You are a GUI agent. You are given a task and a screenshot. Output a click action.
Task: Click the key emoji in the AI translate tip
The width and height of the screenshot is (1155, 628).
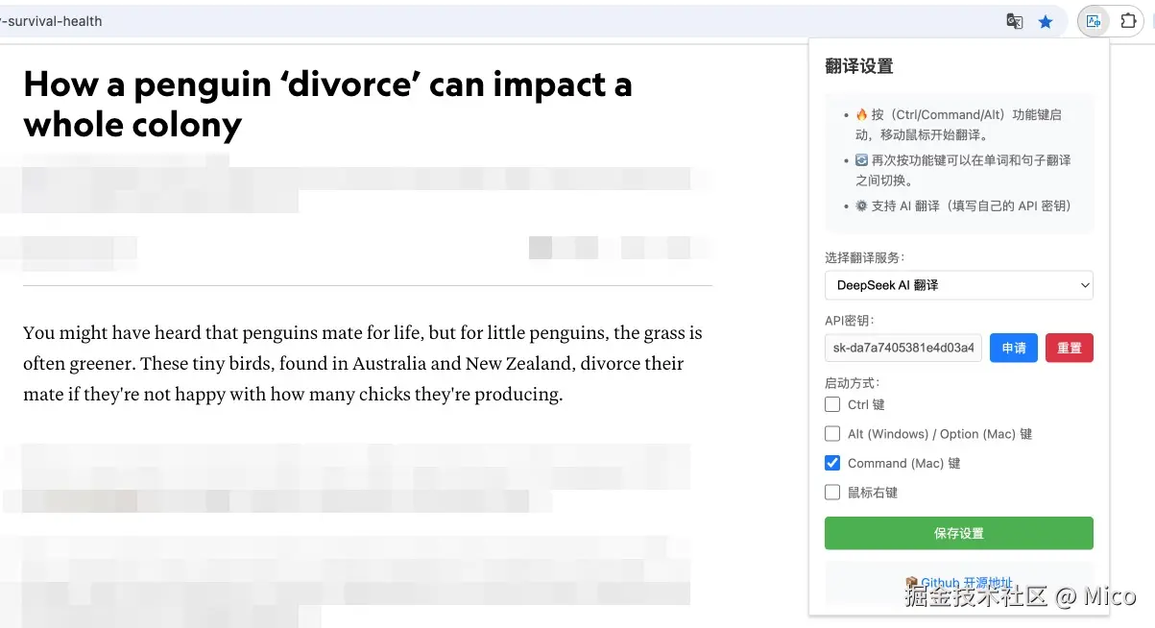pyautogui.click(x=860, y=205)
